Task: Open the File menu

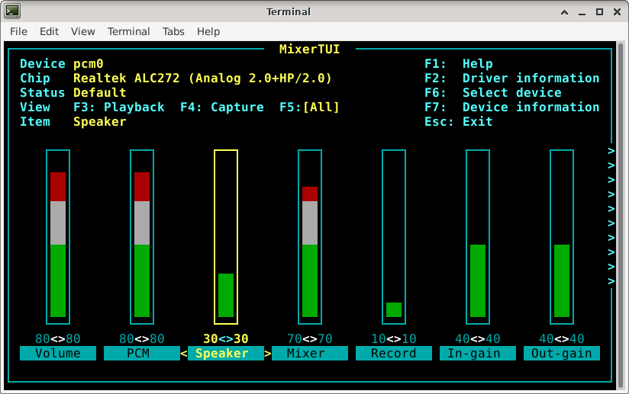Action: coord(18,31)
